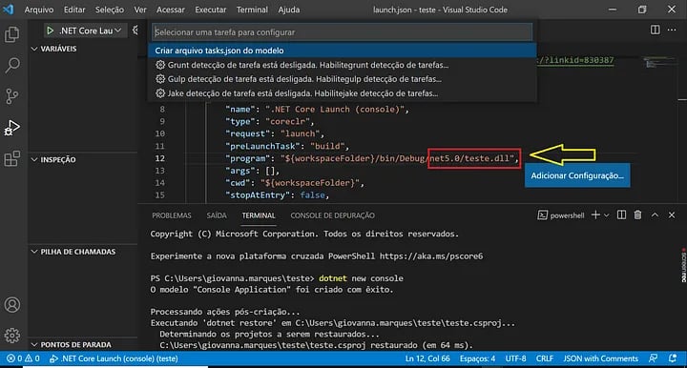Image resolution: width=687 pixels, height=368 pixels.
Task: Open the Explorer view in activity bar
Action: (x=11, y=34)
